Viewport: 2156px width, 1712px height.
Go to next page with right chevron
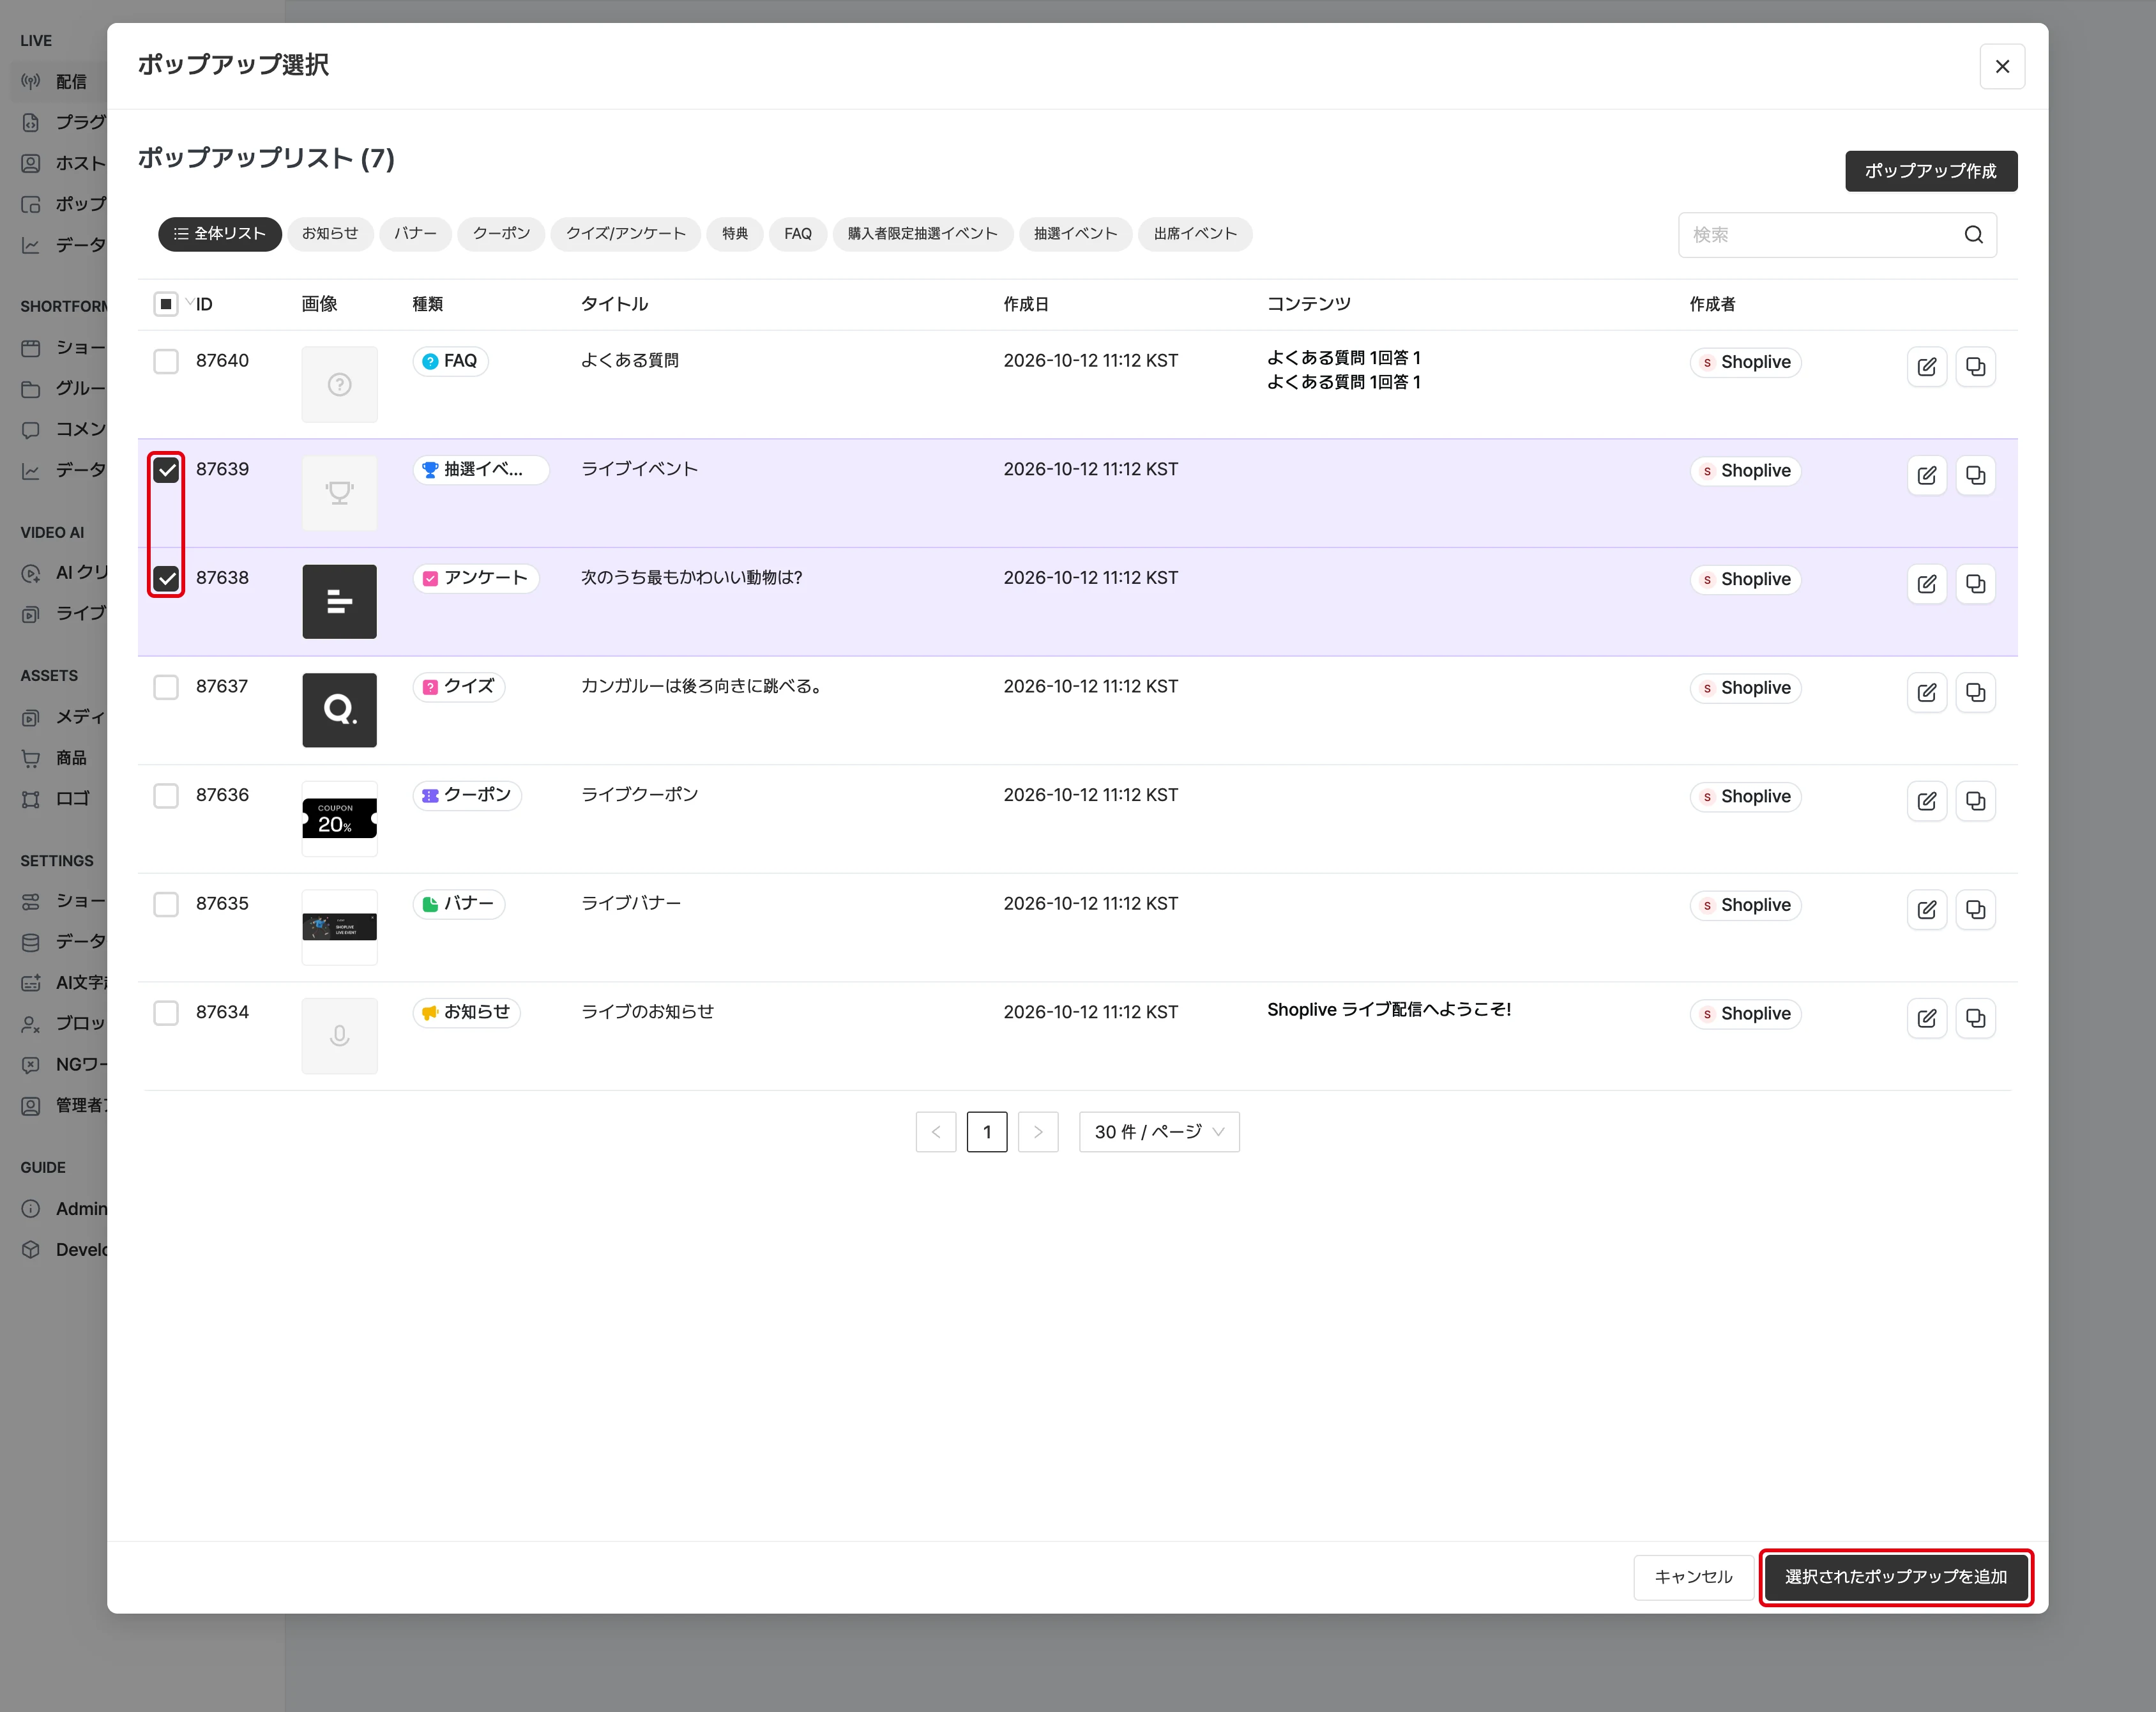(1038, 1132)
